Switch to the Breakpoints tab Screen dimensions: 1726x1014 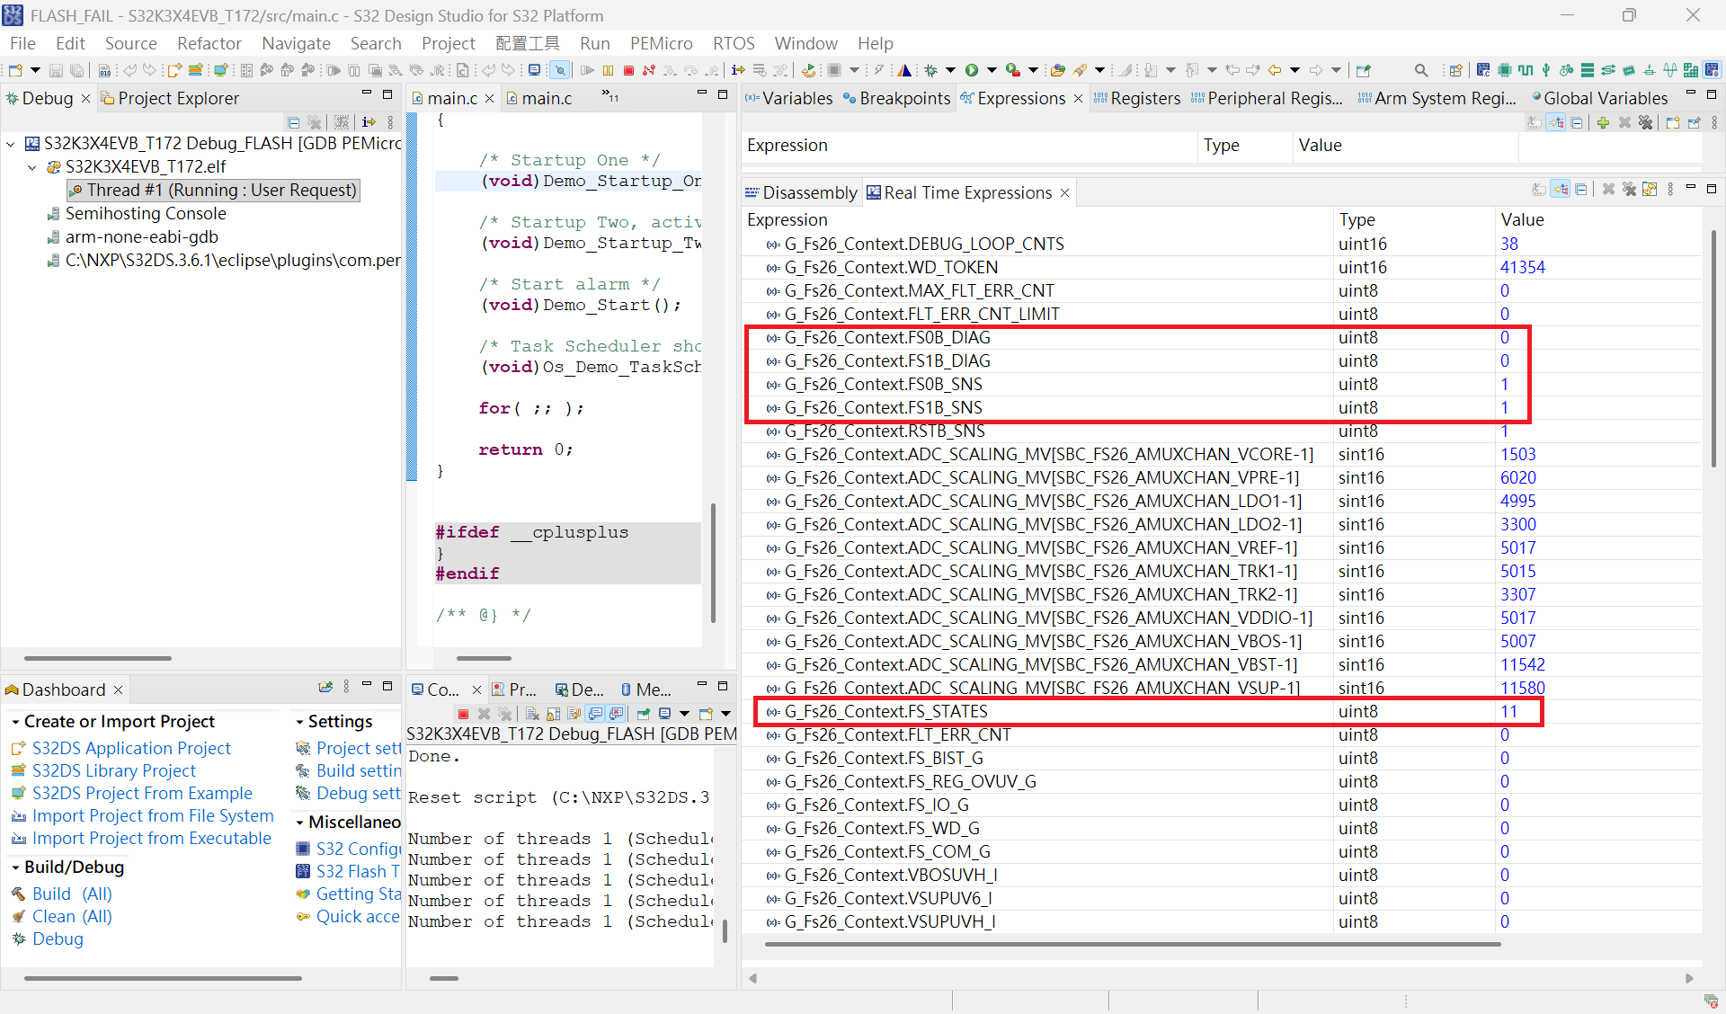896,98
